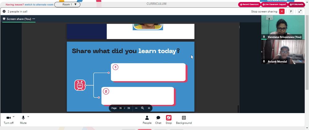
Task: Zoom in the PDF with plus icon
Action: point(149,108)
